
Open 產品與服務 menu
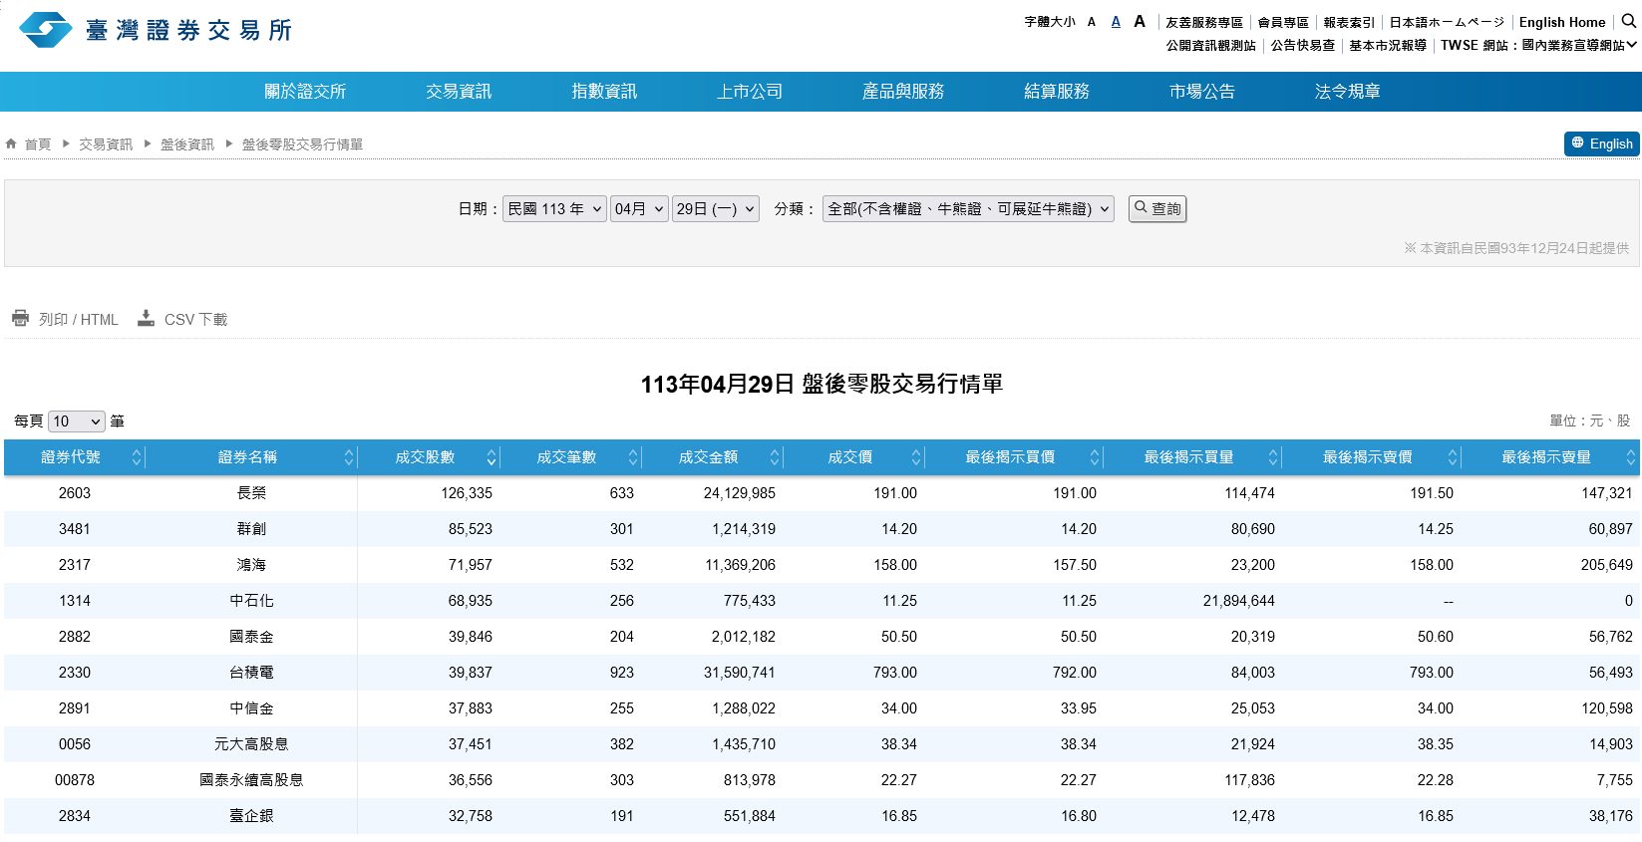tap(903, 92)
